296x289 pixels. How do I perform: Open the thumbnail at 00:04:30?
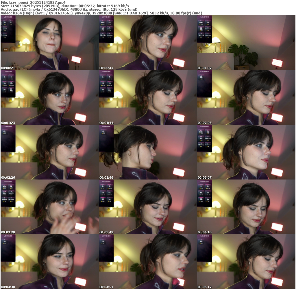coord(49,262)
